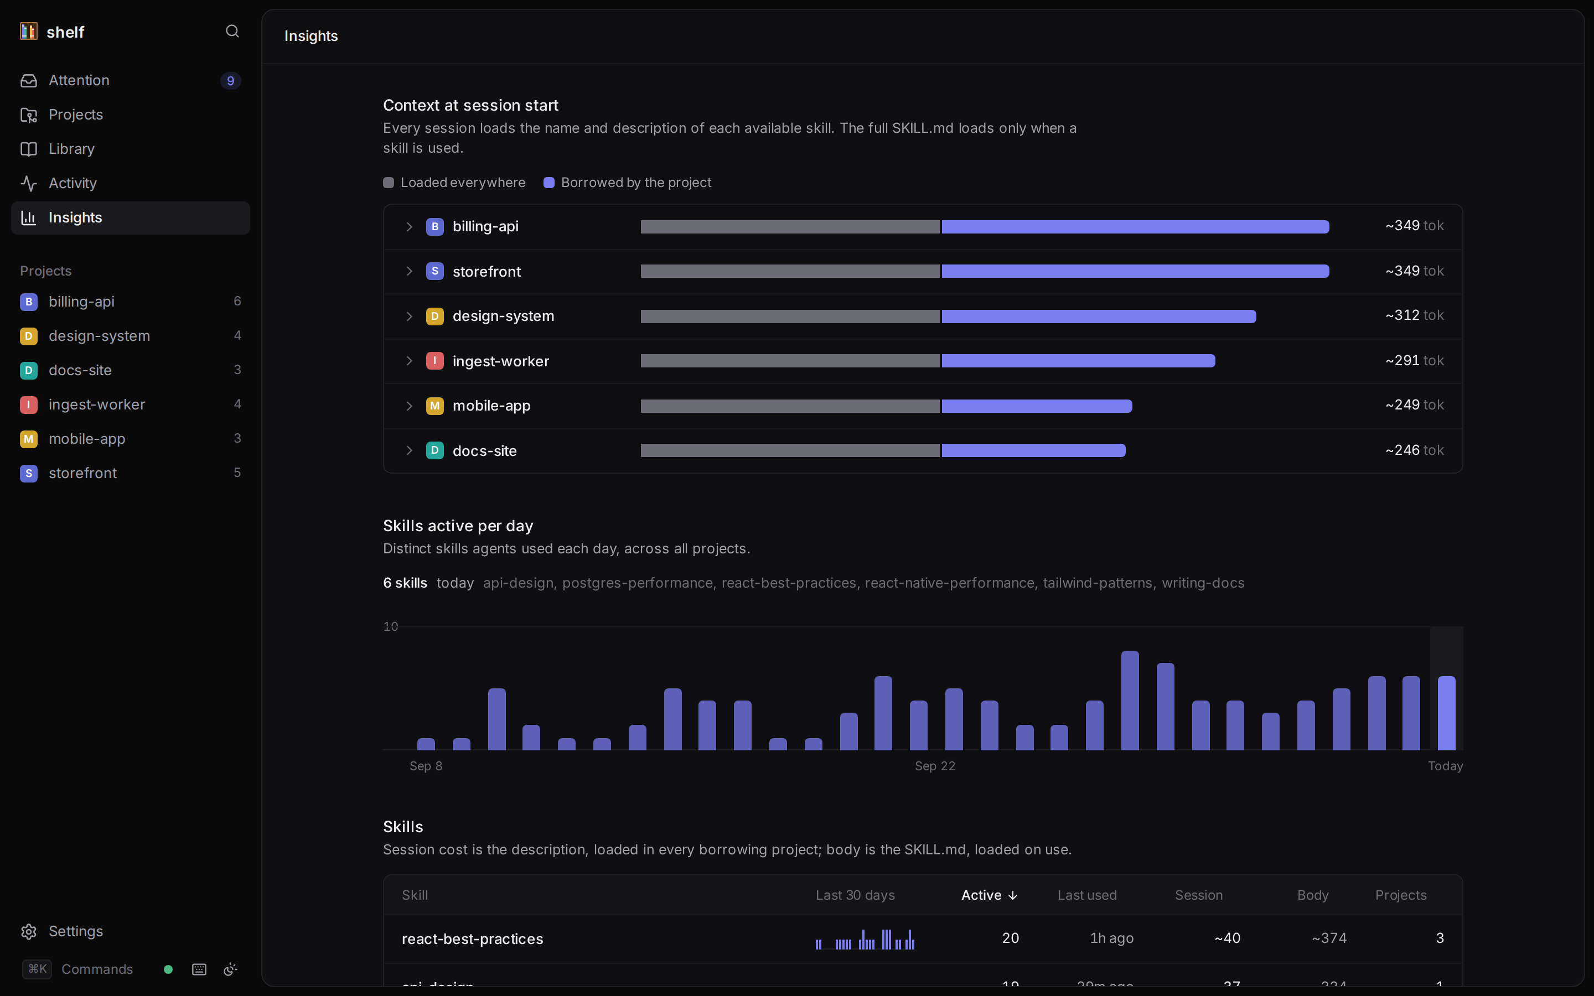Click the shelf logo icon
The image size is (1594, 996).
(28, 31)
